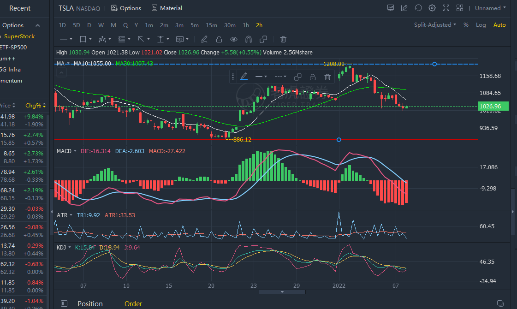The width and height of the screenshot is (517, 309).
Task: Lock selected line in floating toolbar
Action: (x=313, y=77)
